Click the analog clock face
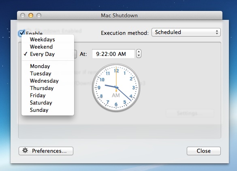This screenshot has width=237, height=171. tap(116, 88)
